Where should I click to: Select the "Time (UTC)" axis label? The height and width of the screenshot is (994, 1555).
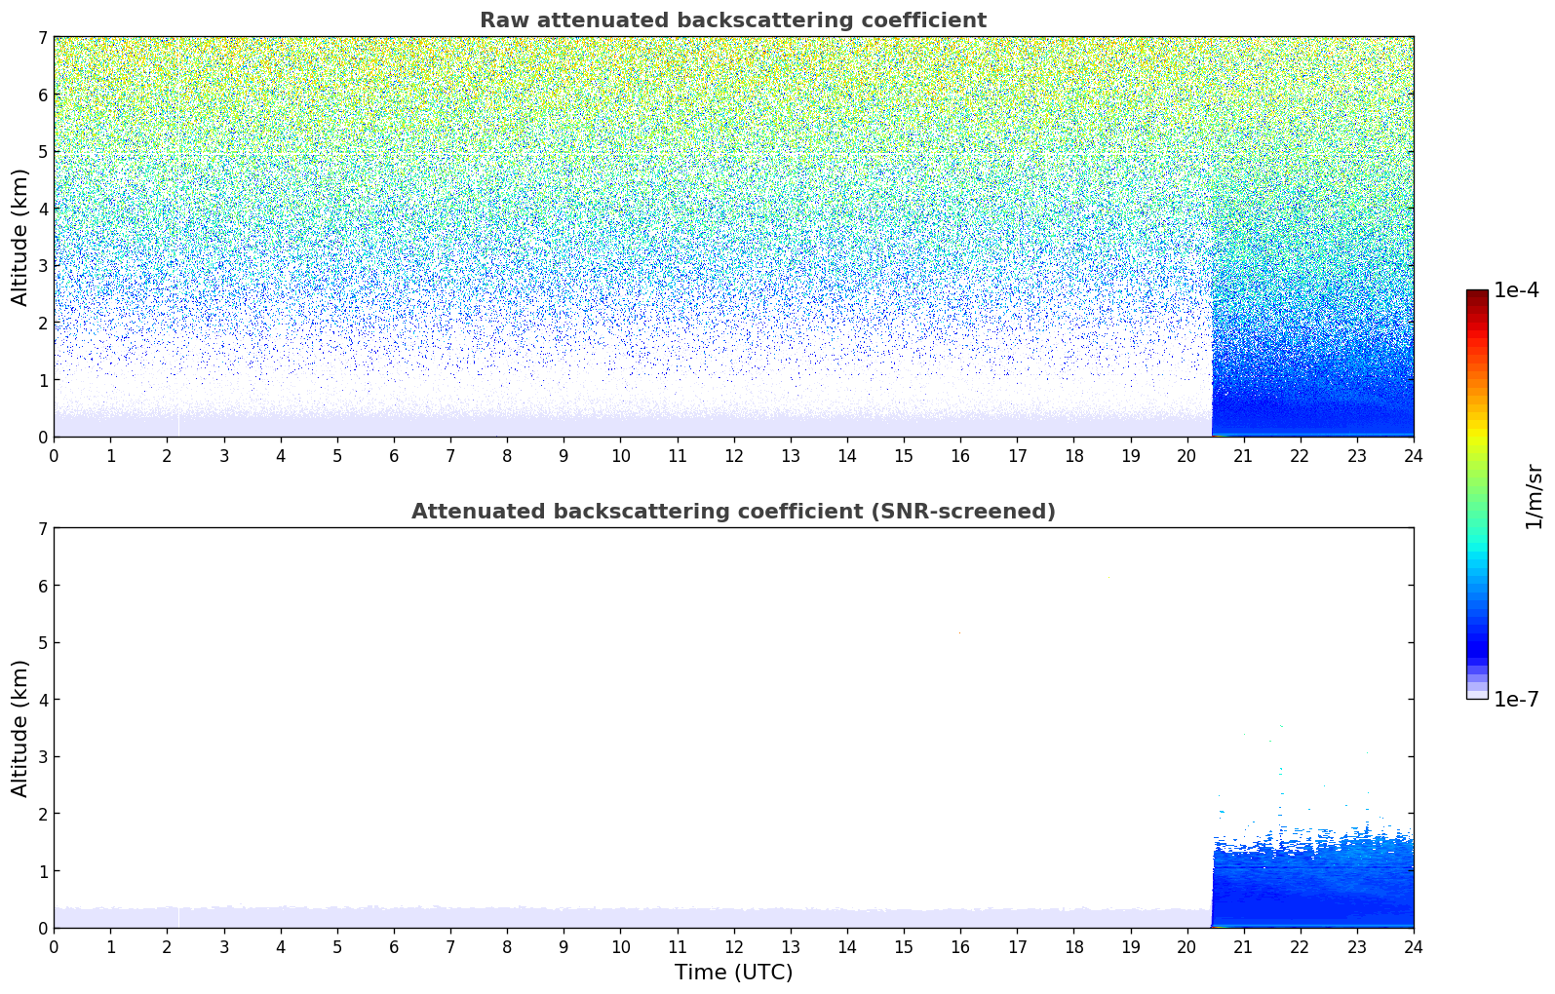(733, 972)
